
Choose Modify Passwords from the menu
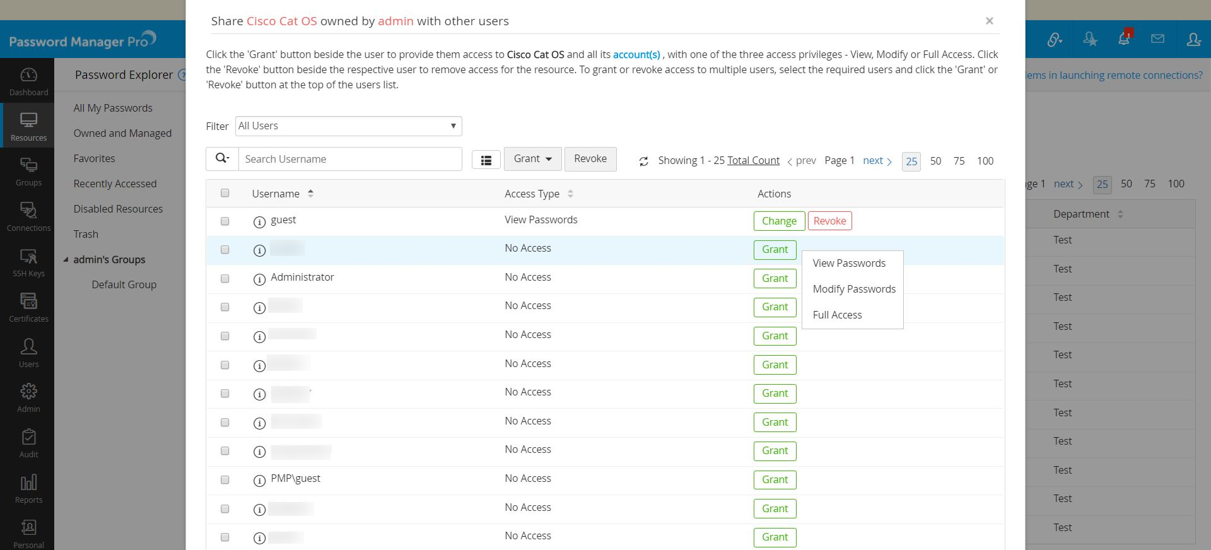point(854,289)
